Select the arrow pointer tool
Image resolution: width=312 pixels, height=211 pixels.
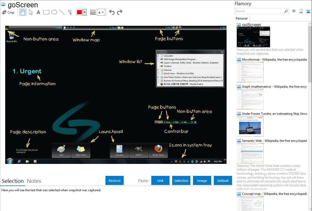(31, 12)
